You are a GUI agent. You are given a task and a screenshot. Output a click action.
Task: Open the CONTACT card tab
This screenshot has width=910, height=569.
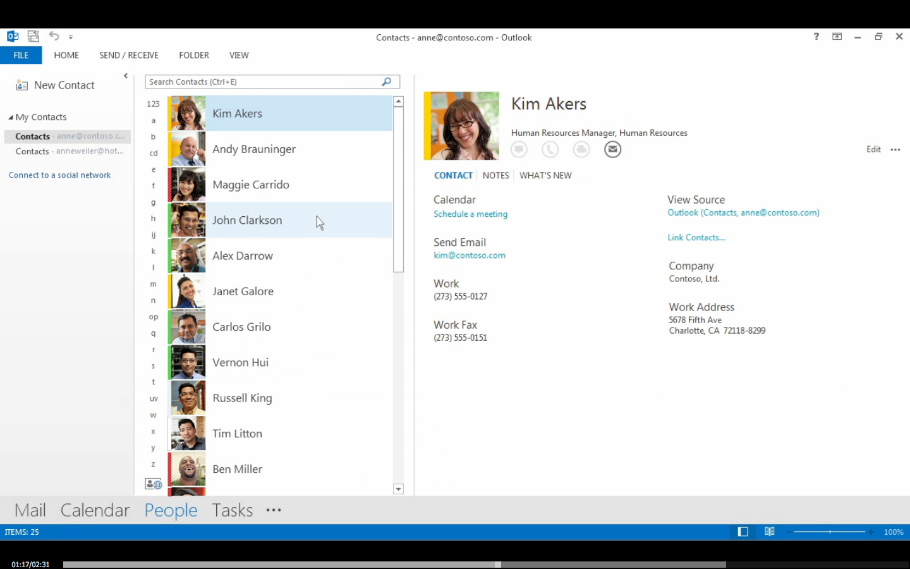pyautogui.click(x=453, y=175)
